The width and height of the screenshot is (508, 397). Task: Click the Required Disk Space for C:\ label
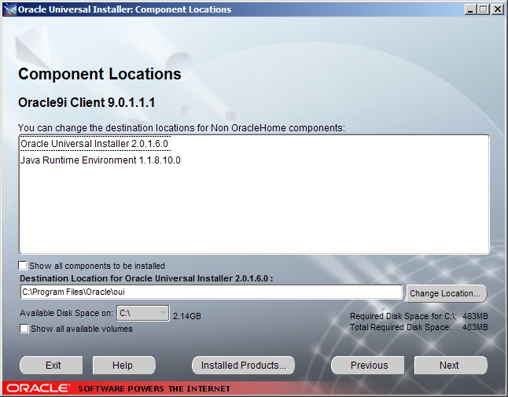coord(403,316)
